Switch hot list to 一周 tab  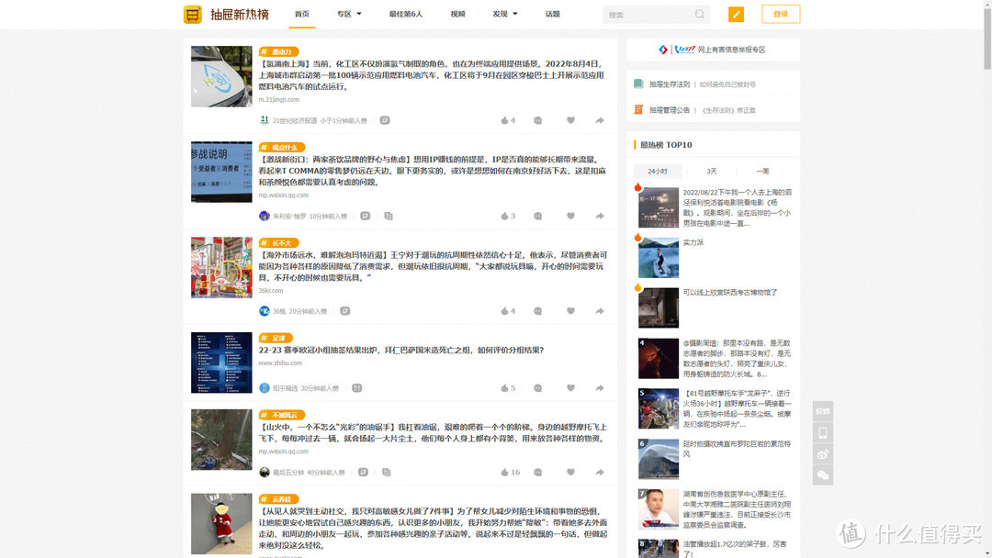(x=763, y=172)
